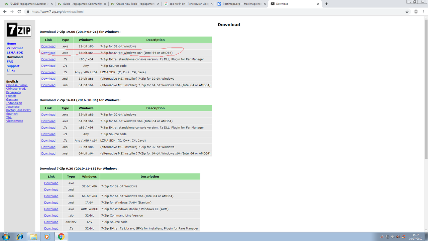
Task: Open Windows Media Player from the taskbar
Action: pyautogui.click(x=47, y=237)
